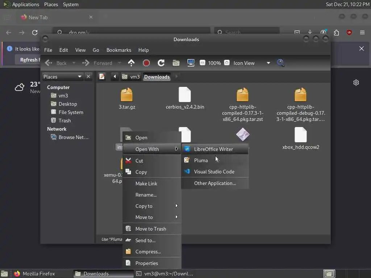Open the Icon View mode dropdown
Screen dimensions: 371x278
point(251,63)
